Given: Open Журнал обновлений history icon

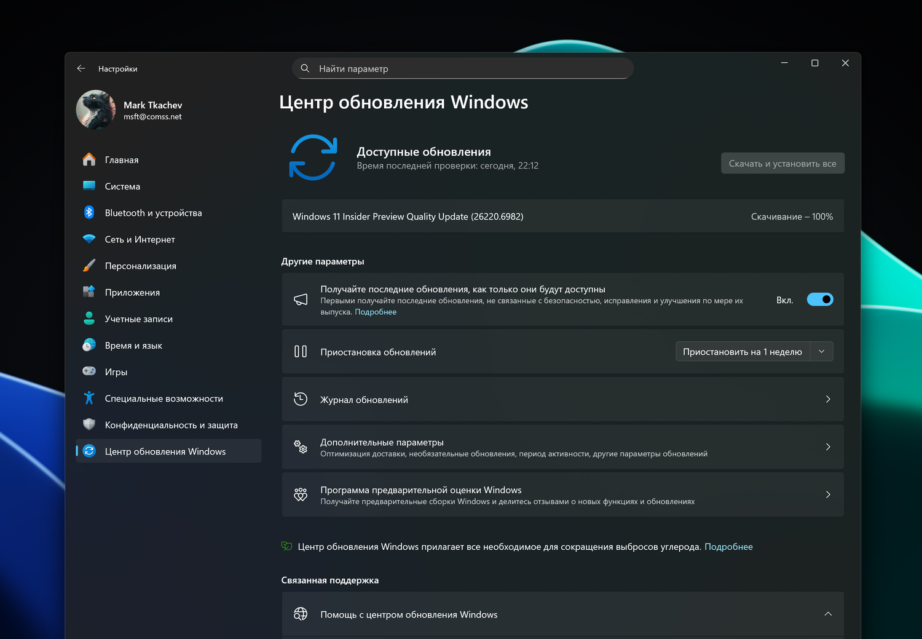Looking at the screenshot, I should 301,399.
